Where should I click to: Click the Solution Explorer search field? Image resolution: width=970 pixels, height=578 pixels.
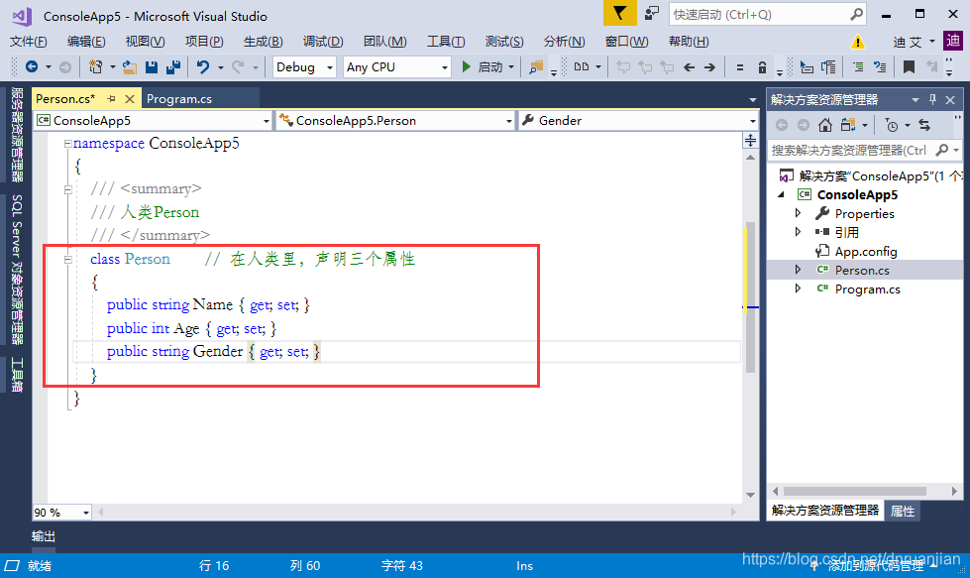864,151
